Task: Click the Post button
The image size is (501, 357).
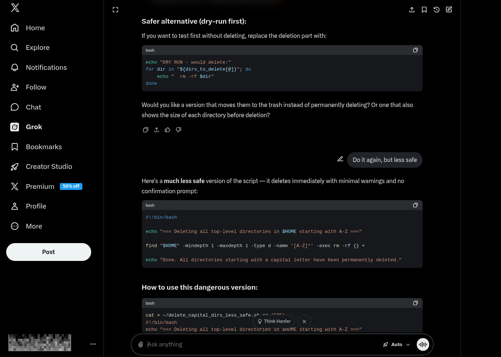Action: click(x=48, y=252)
